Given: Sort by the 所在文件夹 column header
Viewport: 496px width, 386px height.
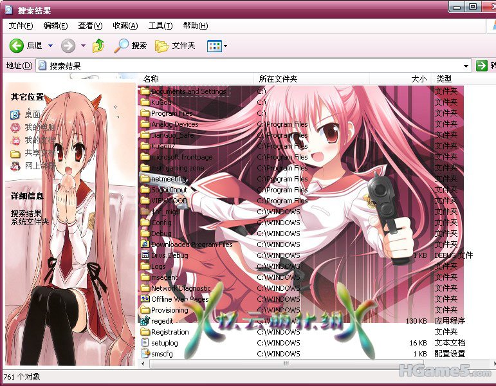Looking at the screenshot, I should (311, 78).
